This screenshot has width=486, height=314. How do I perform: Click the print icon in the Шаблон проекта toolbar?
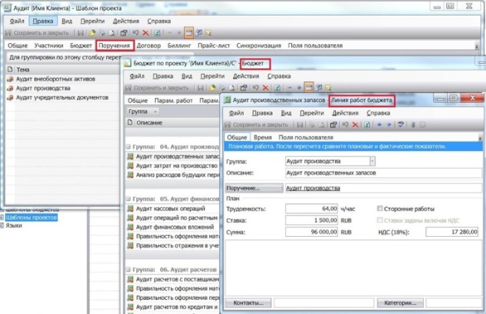[x=101, y=33]
